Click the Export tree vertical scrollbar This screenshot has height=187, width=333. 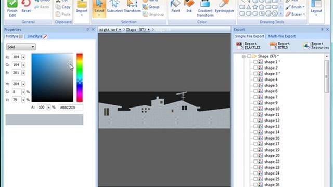coord(327,76)
